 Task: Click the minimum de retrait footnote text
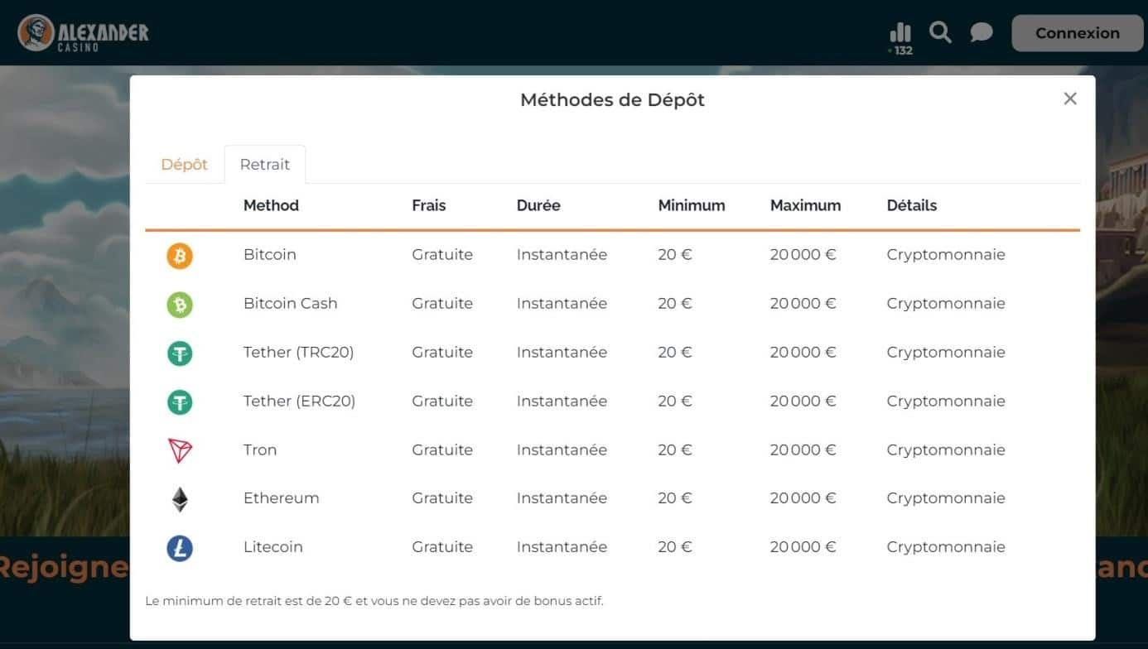[374, 601]
